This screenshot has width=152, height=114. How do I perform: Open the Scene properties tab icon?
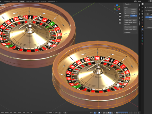[x=142, y=20]
